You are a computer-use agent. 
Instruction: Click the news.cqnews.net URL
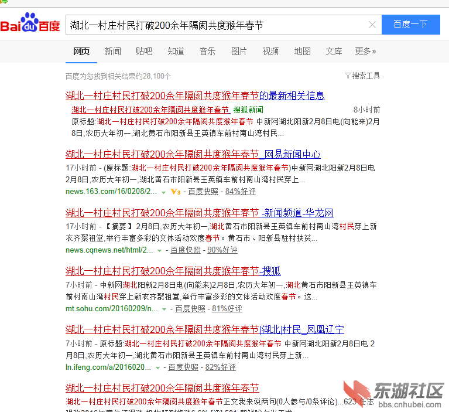109,250
